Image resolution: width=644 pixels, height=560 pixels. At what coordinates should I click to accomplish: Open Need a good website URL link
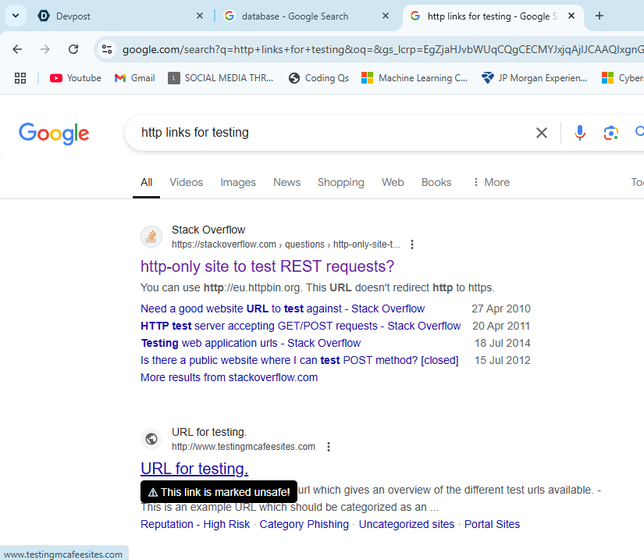(283, 309)
